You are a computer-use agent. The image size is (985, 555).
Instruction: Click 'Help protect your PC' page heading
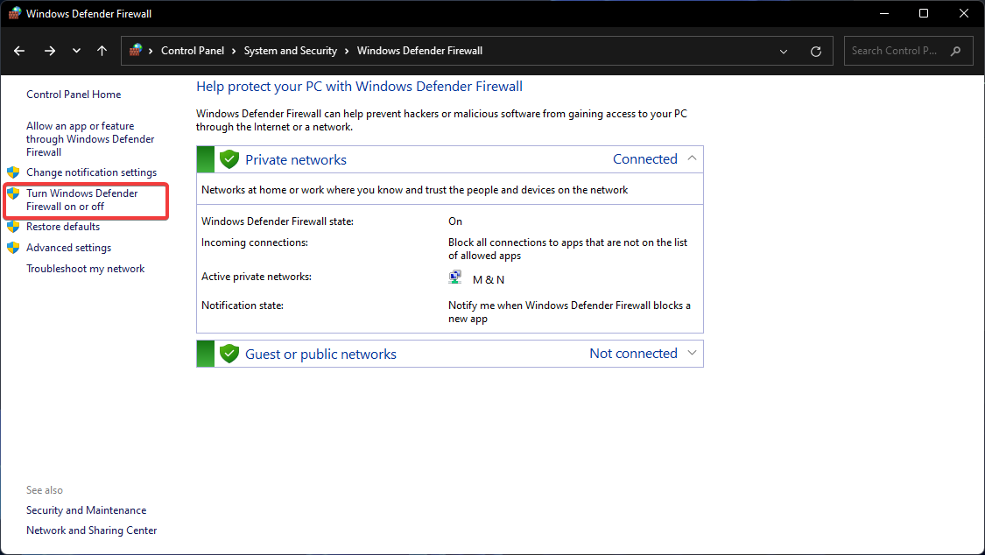[359, 87]
